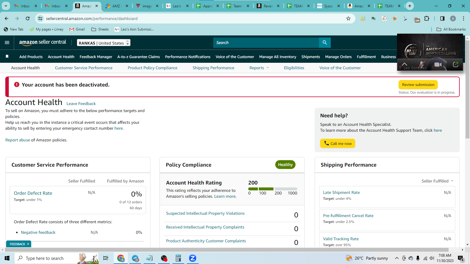The width and height of the screenshot is (470, 264).
Task: Open Suspected Intellectual Property Violations link
Action: [x=205, y=213]
